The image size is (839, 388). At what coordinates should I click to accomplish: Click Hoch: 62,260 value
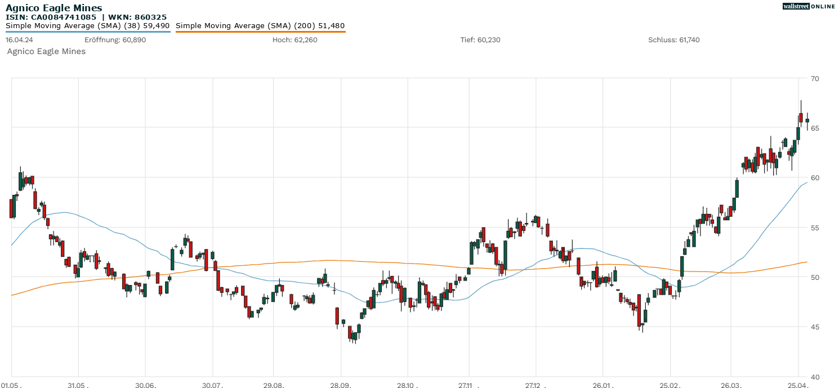coord(294,40)
